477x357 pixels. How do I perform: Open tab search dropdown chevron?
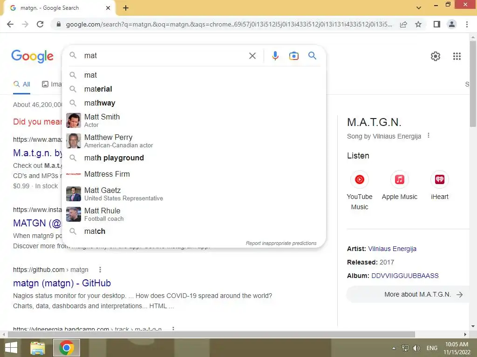pos(419,8)
